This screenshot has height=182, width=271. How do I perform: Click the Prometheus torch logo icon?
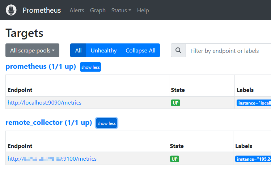[x=11, y=10]
